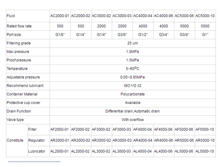Viewport: 222px width, 167px height.
Task: Click the G1" port size cell
Action: [205, 35]
